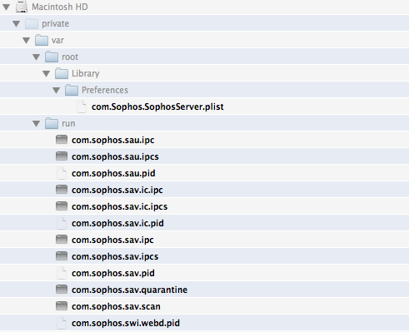The width and height of the screenshot is (409, 332).
Task: Select the Preferences folder name
Action: pos(105,90)
